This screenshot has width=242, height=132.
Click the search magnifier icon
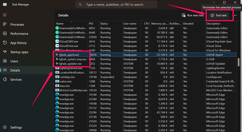[80, 5]
